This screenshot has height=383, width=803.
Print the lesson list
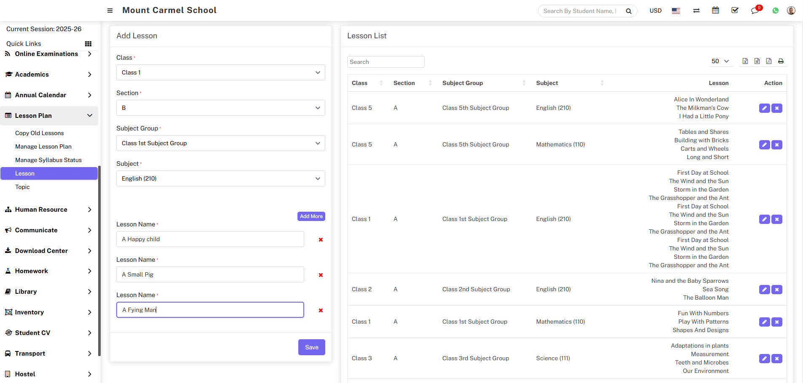tap(781, 61)
